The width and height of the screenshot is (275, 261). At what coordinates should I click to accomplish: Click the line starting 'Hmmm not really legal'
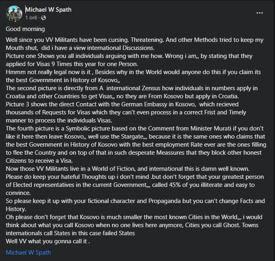coord(133,72)
